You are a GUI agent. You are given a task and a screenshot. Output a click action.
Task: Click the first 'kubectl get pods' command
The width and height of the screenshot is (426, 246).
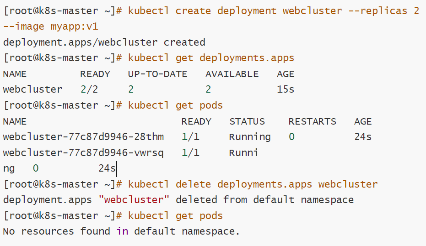(175, 105)
